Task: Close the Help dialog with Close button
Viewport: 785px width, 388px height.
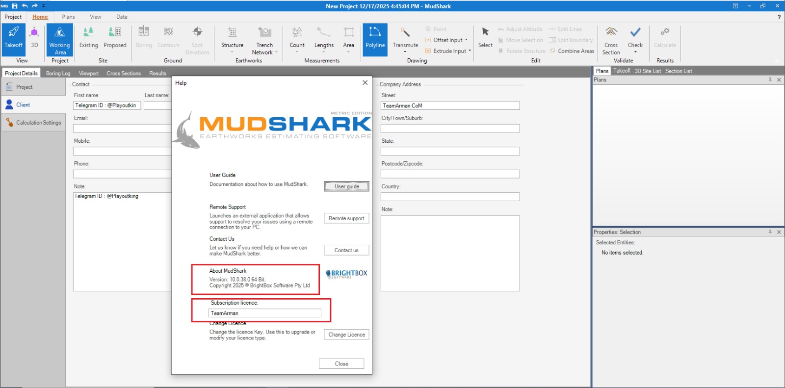Action: (341, 364)
